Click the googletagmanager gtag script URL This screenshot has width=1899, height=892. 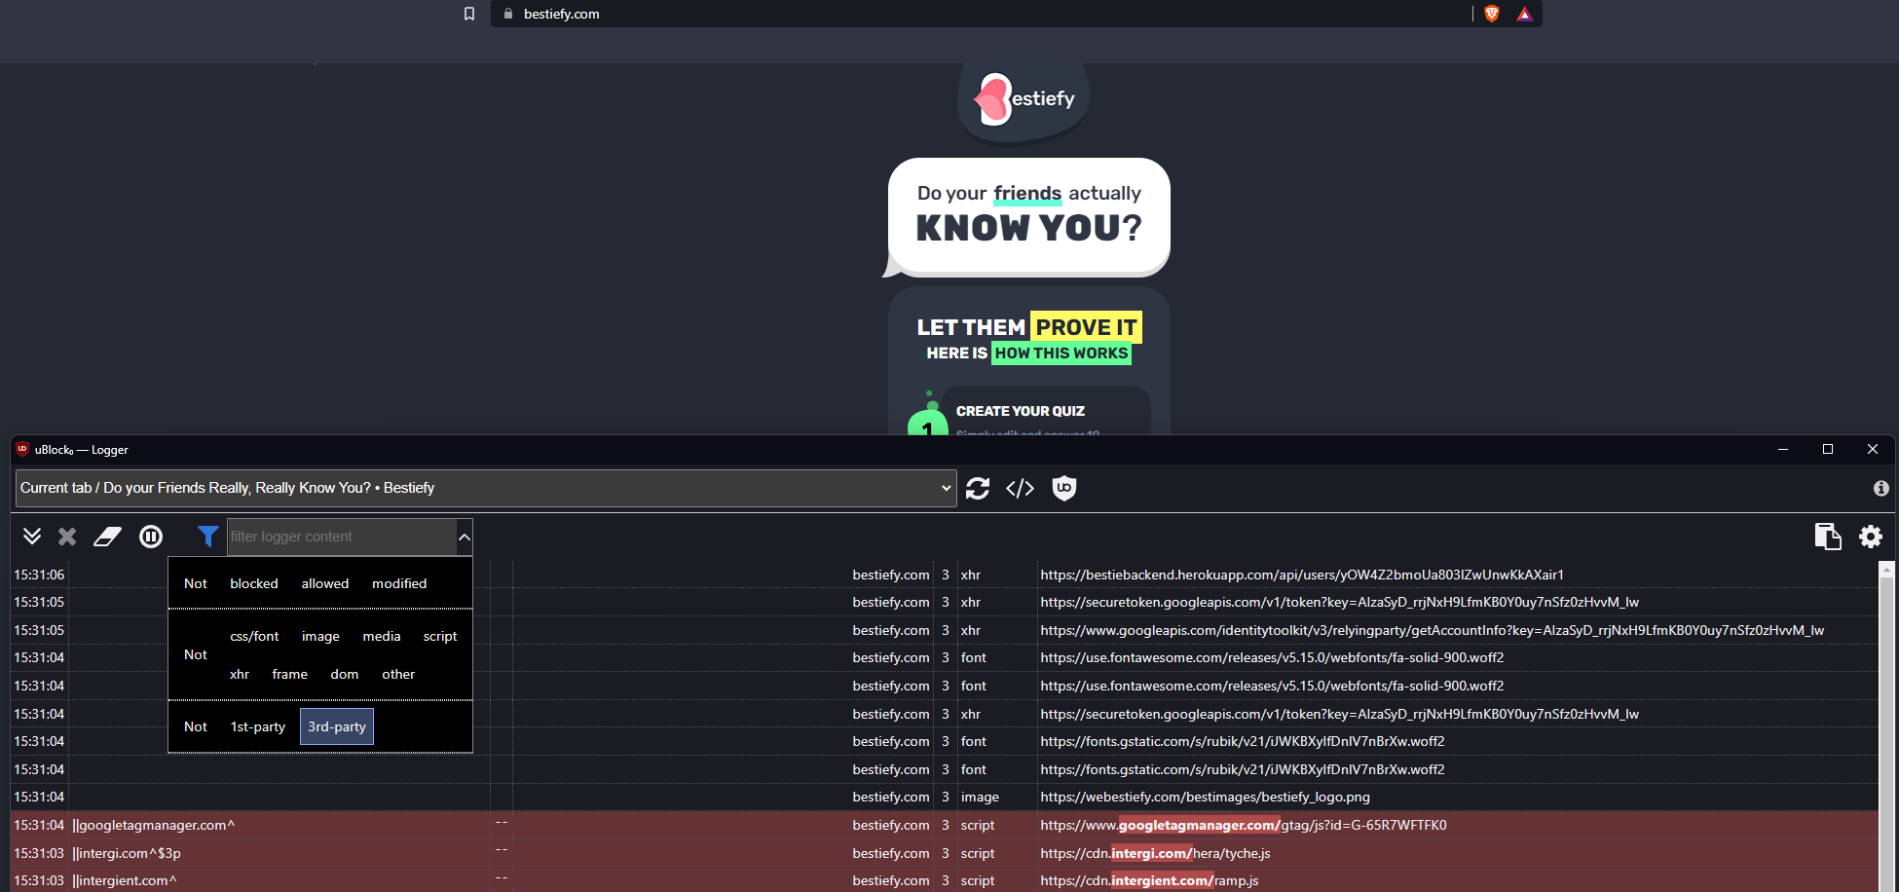1244,825
